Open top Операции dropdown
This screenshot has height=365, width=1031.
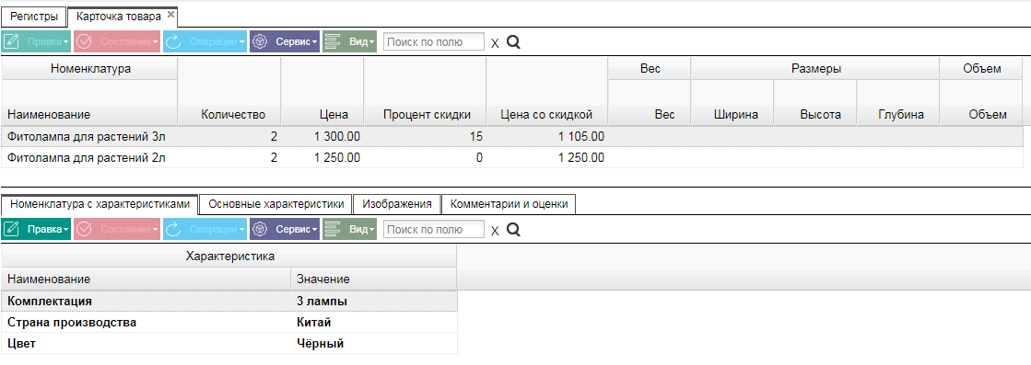pyautogui.click(x=205, y=42)
